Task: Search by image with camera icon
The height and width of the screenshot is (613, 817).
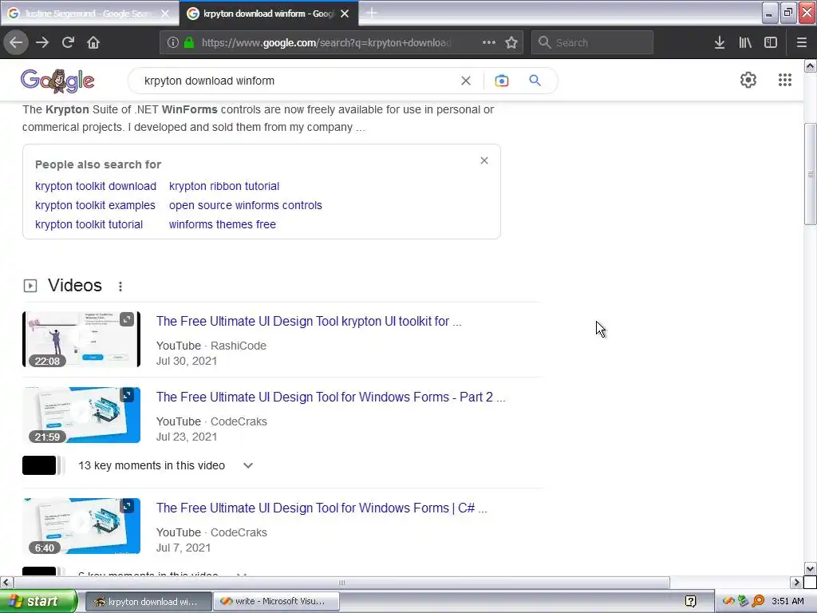Action: (501, 81)
